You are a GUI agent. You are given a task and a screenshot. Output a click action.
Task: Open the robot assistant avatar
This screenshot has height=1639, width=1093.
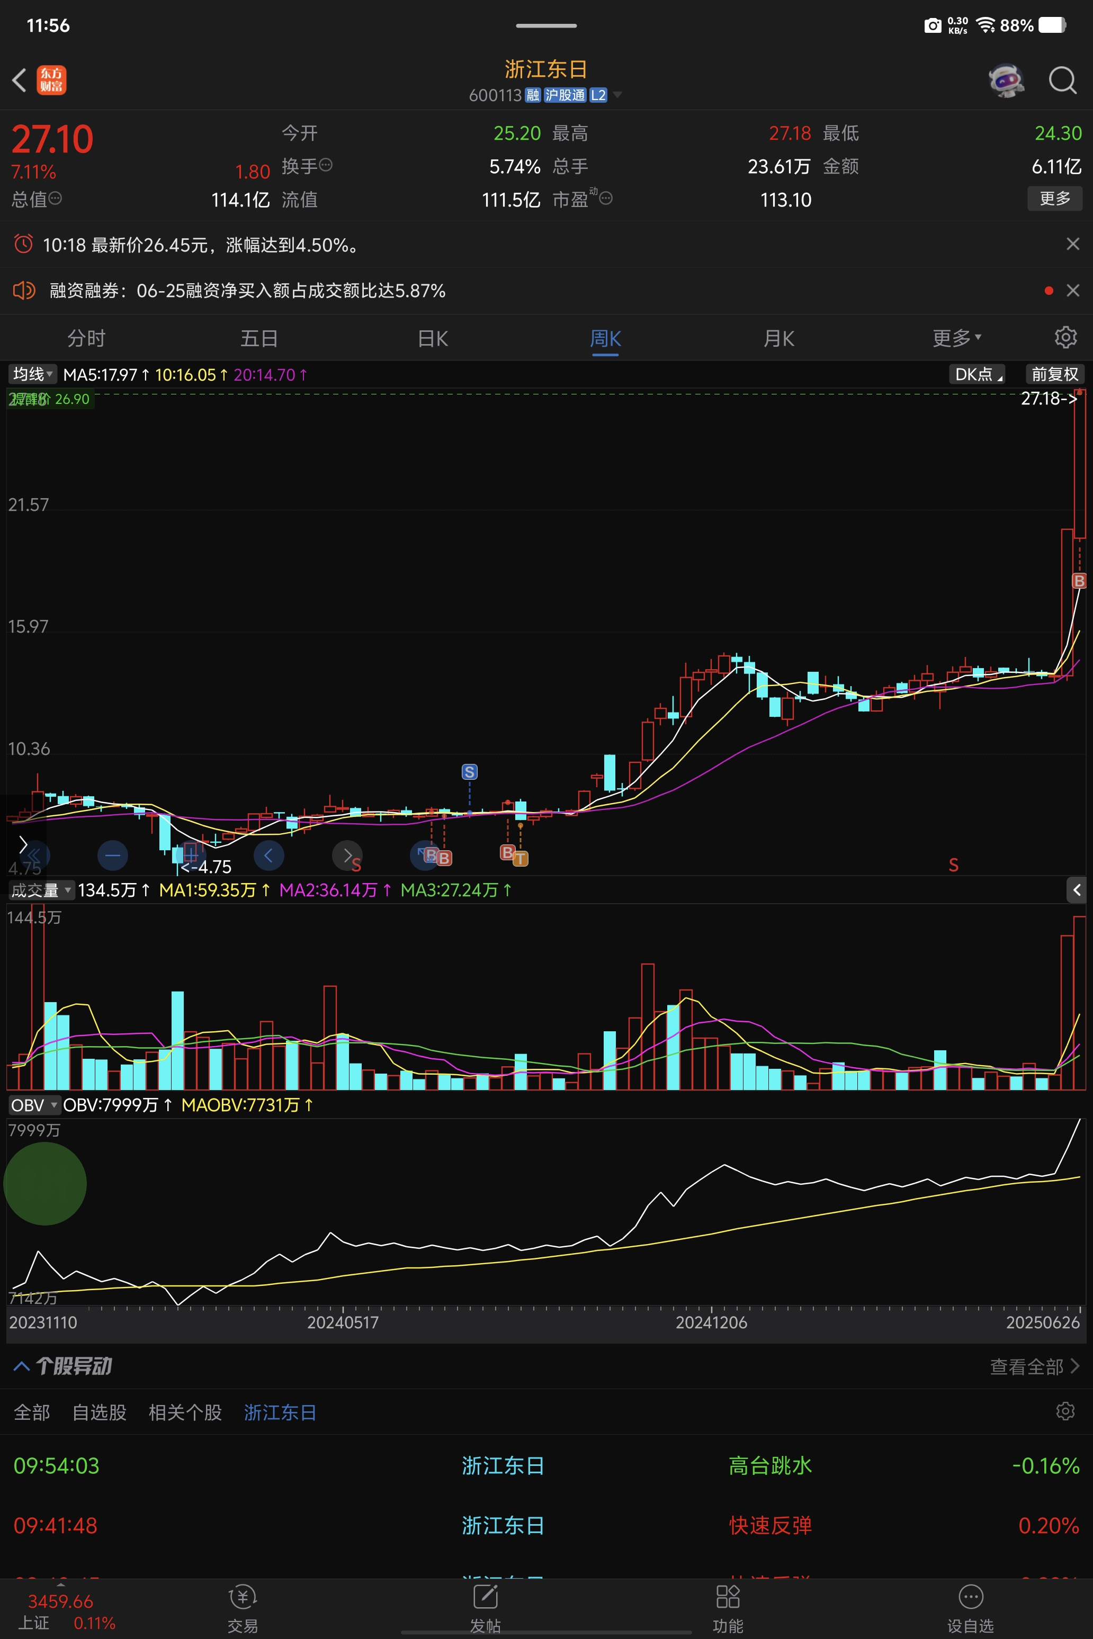(x=1006, y=80)
